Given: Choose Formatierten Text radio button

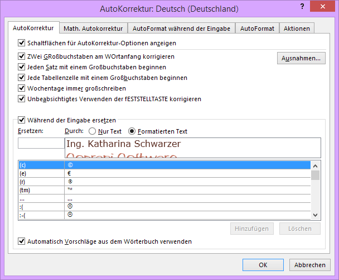Looking at the screenshot, I should tap(132, 131).
